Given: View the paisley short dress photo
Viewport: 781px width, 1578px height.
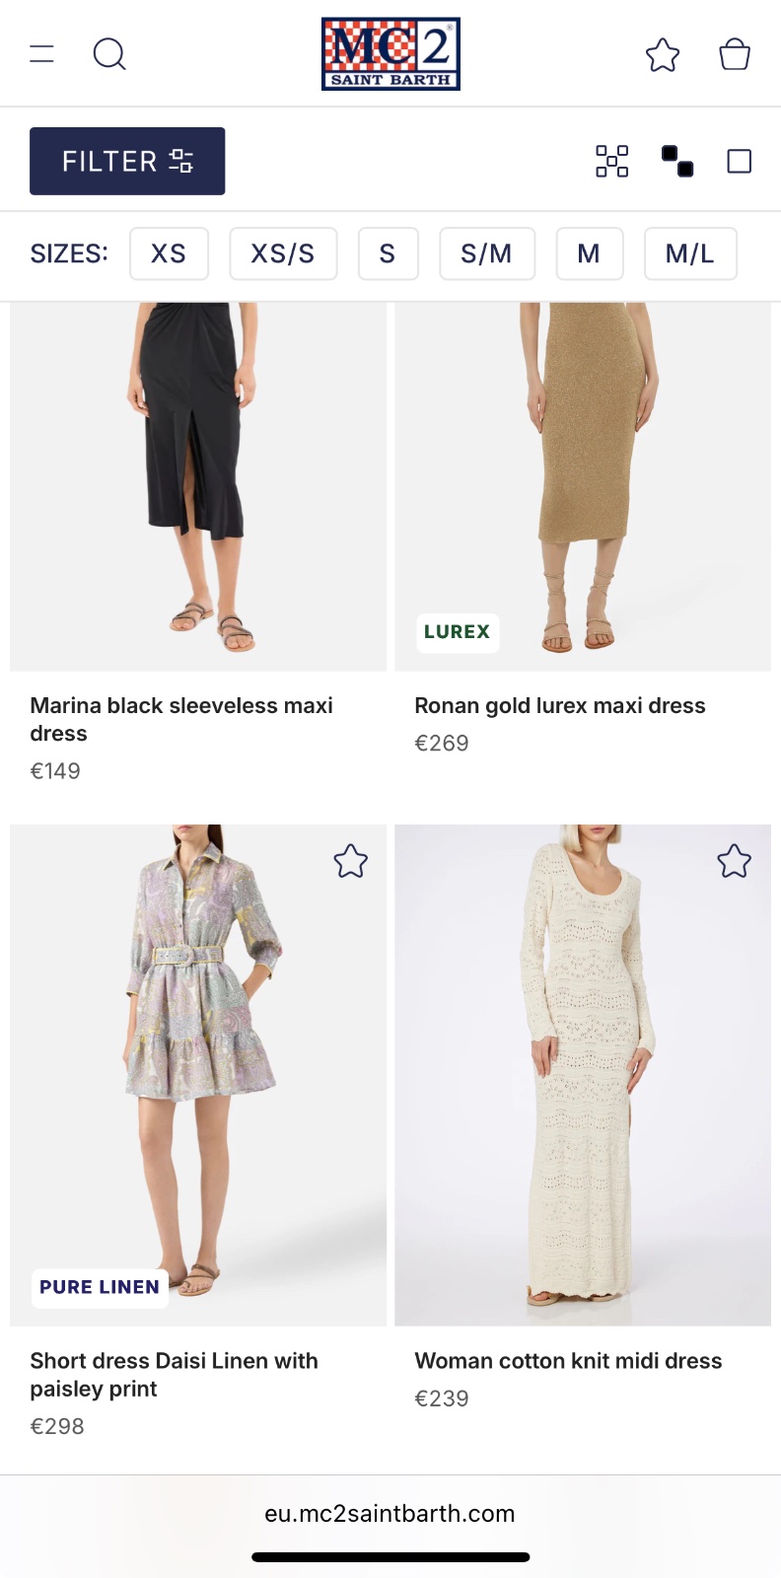Looking at the screenshot, I should click(x=197, y=1075).
